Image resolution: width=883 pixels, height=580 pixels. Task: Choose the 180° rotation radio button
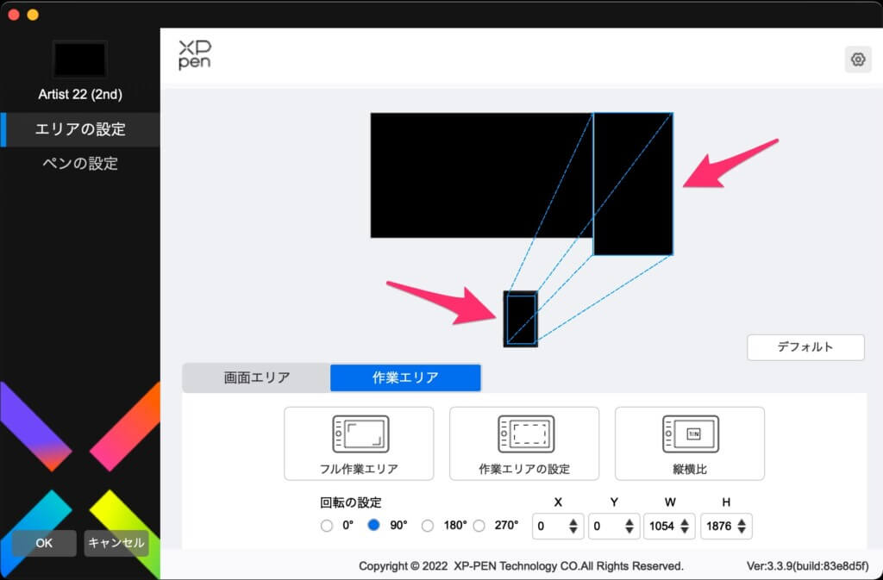click(x=428, y=526)
